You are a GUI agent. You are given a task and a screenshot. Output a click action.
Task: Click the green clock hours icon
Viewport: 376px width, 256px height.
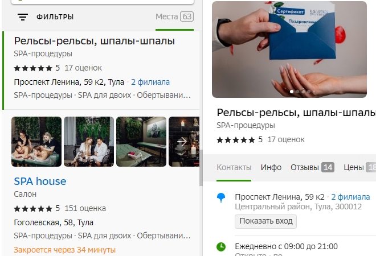pos(221,247)
